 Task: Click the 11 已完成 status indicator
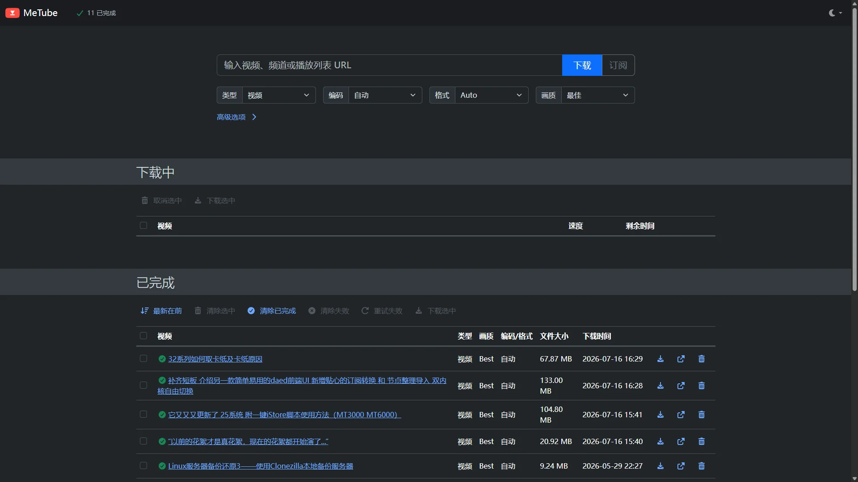coord(96,13)
